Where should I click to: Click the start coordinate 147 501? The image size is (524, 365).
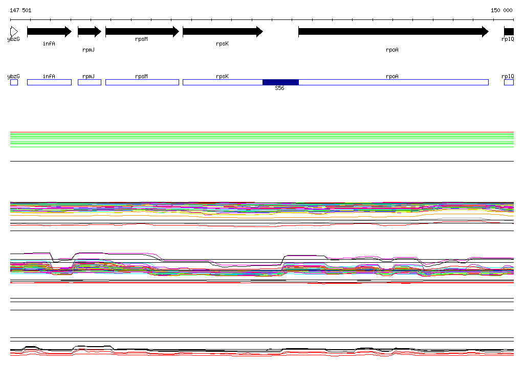click(20, 10)
